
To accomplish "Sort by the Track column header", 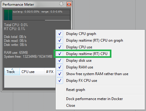I will (12, 71).
